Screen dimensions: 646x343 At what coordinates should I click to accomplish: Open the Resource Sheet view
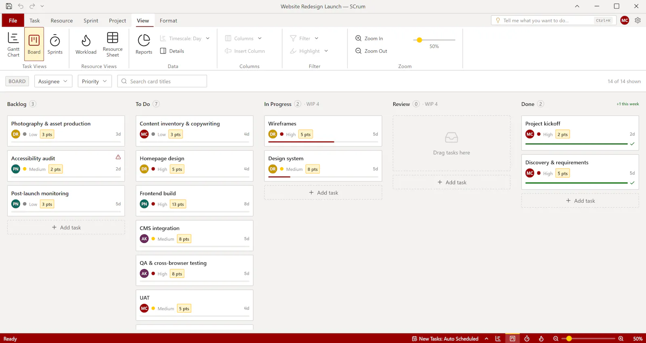(x=113, y=44)
